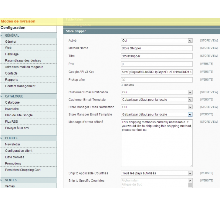Click the textarea resize handle corner
220x206 pixels.
[191, 165]
